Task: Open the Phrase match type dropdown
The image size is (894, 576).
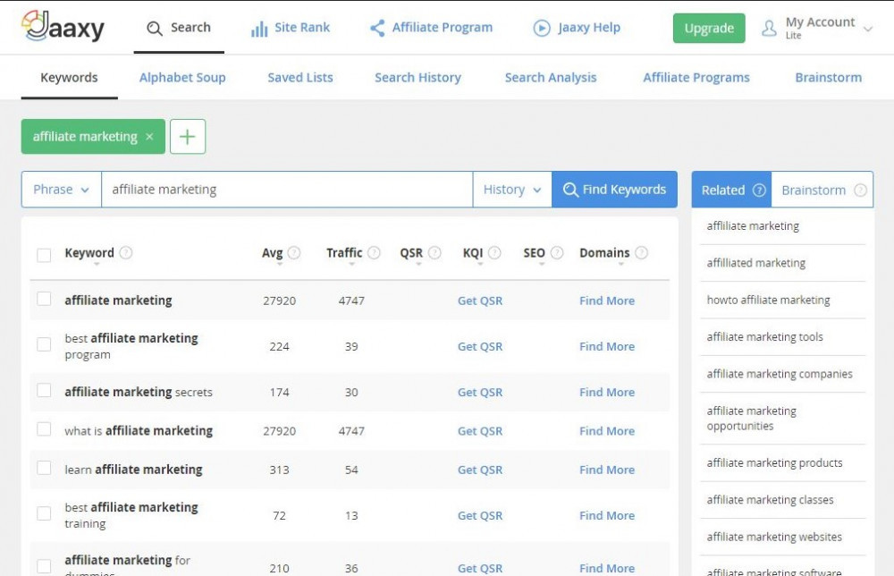Action: pos(62,190)
